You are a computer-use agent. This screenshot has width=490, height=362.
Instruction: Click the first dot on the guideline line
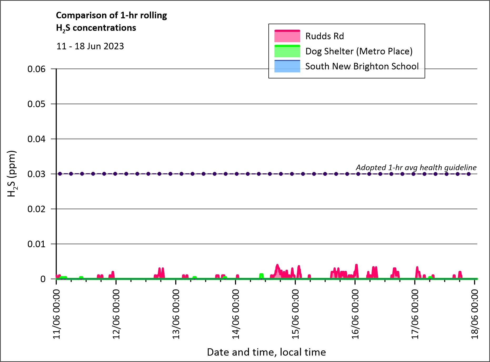click(x=60, y=174)
